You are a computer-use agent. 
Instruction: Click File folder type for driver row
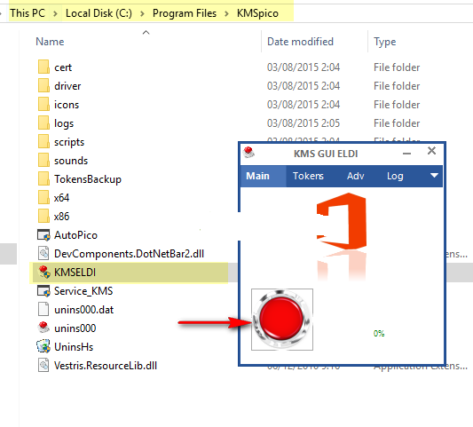[397, 86]
